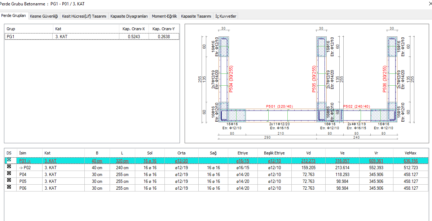Click the Başlık Etriye column header

tap(274, 152)
